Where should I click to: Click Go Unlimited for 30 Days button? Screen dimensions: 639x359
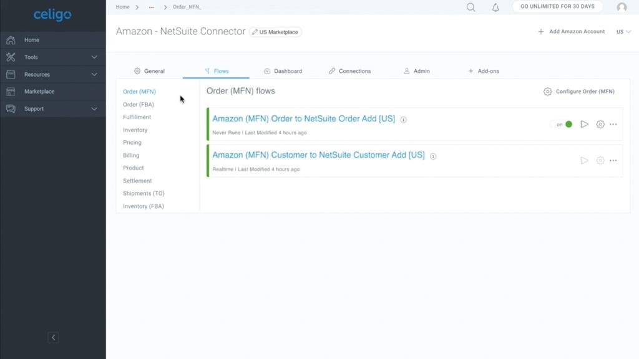(x=557, y=6)
